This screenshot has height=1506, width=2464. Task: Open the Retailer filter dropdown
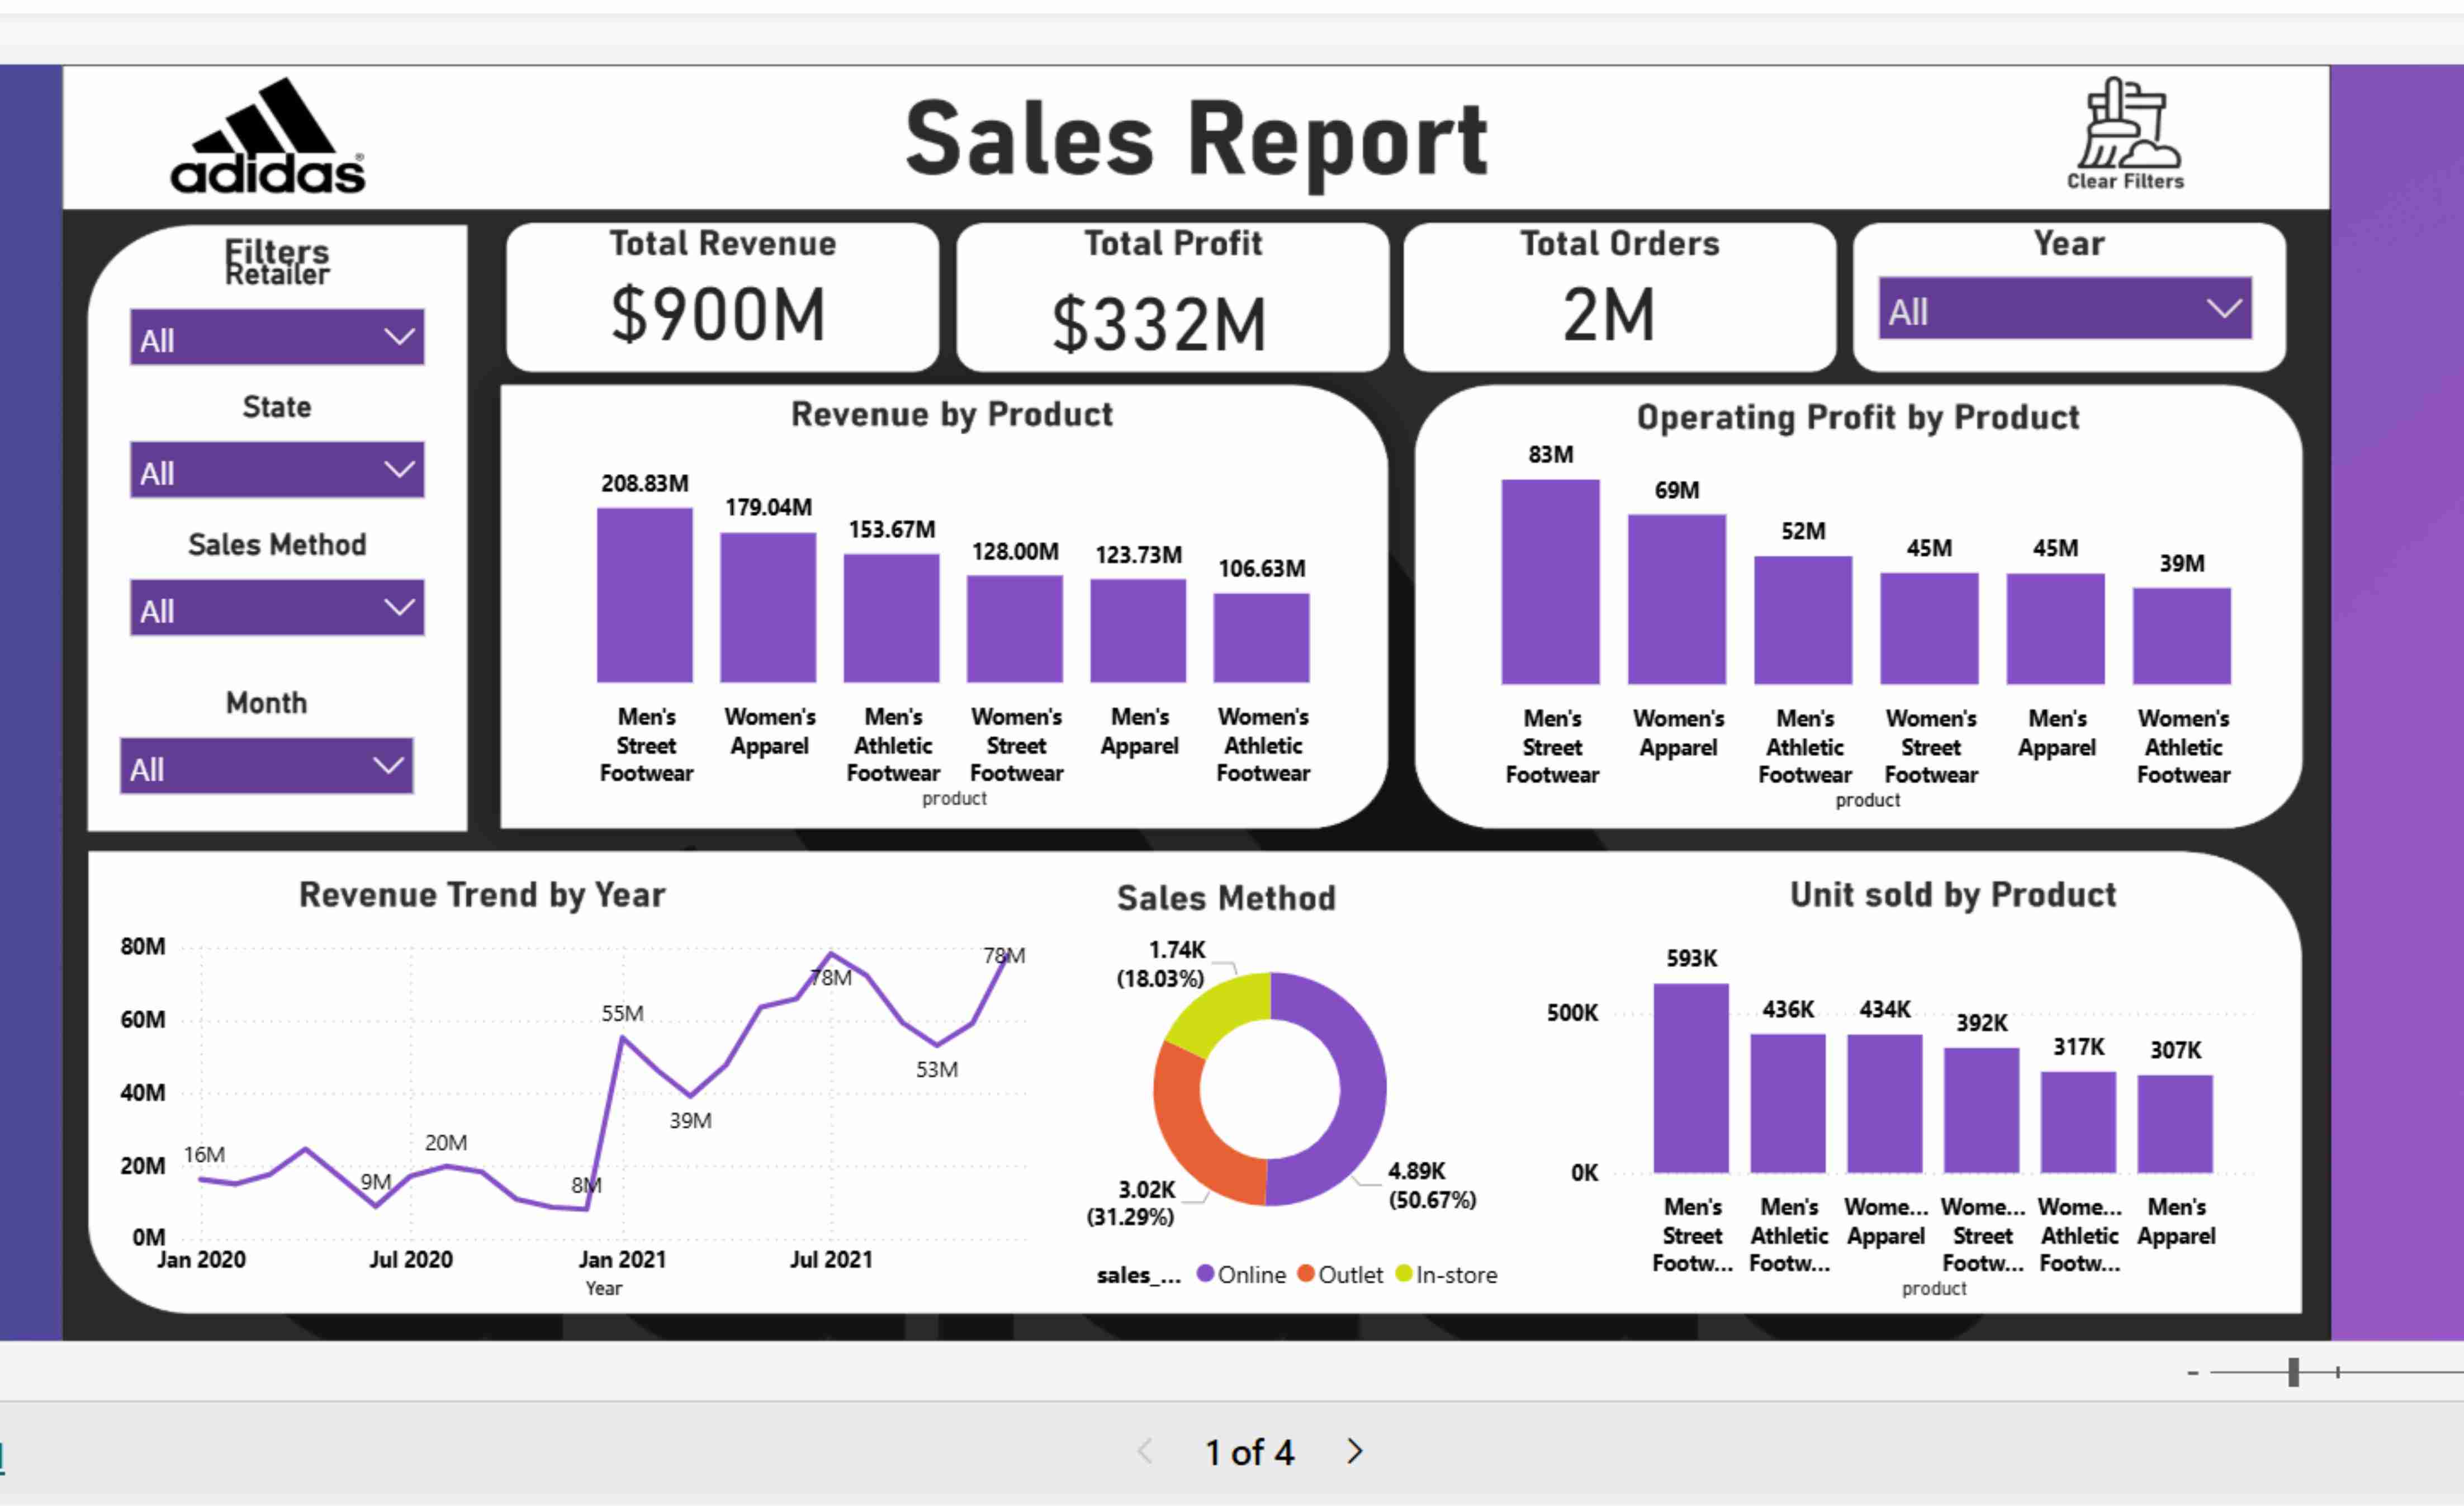(277, 337)
